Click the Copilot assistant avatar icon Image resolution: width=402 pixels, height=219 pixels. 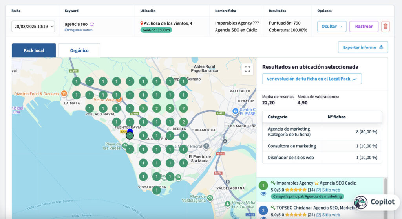[x=361, y=203]
